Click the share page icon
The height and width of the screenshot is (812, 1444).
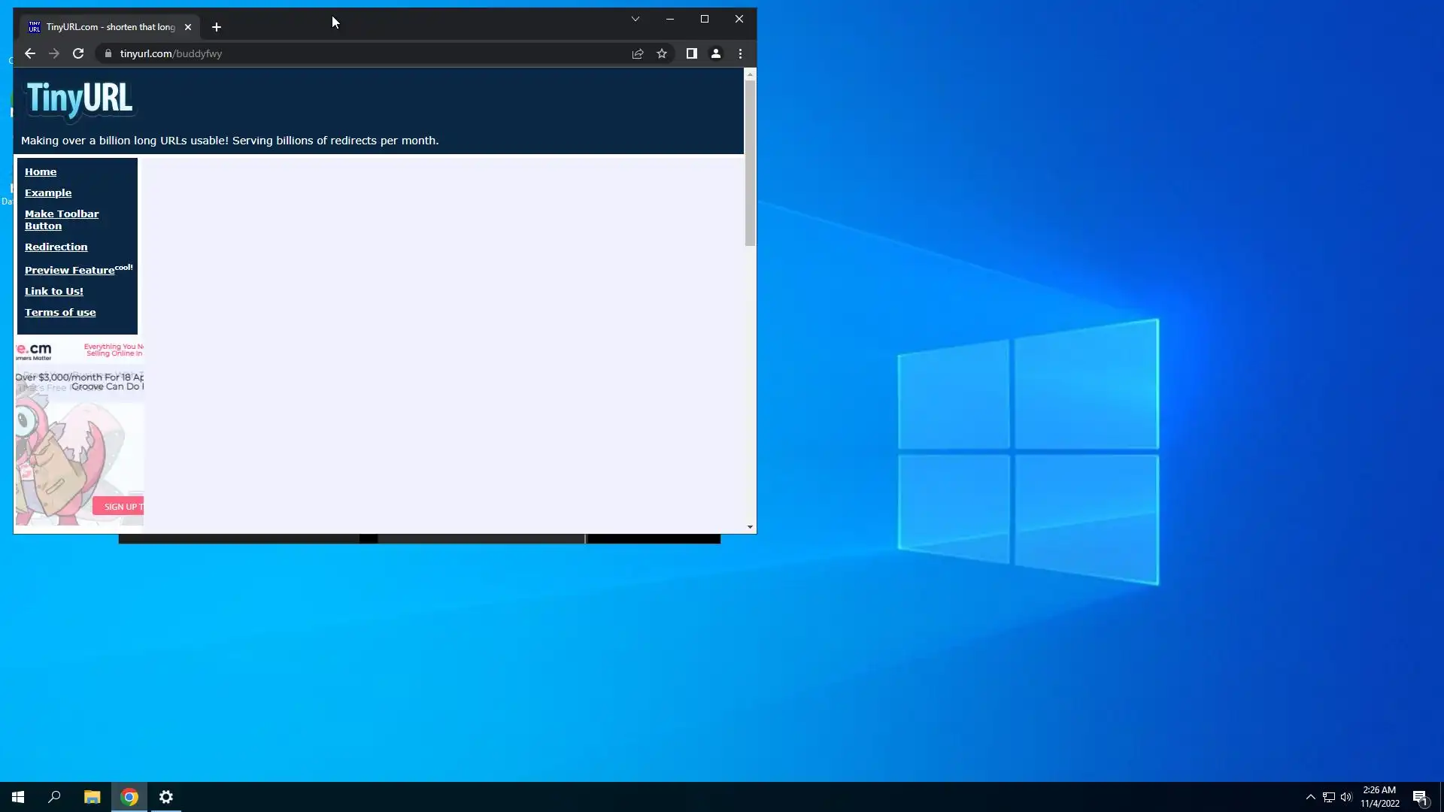click(638, 53)
